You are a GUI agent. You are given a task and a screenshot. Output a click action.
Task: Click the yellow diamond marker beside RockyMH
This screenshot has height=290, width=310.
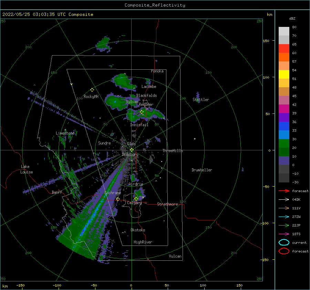click(x=92, y=90)
